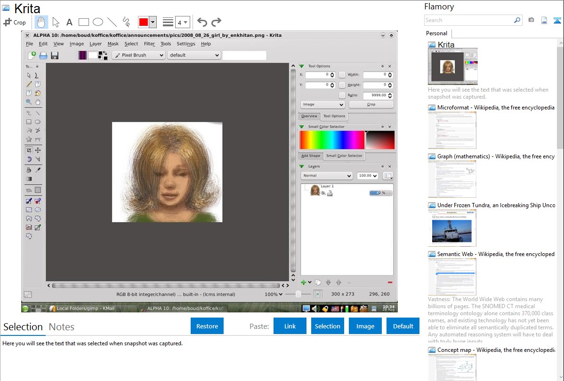Pick the rectangle shape tool
Viewport: 564px width, 381px height.
(x=84, y=22)
